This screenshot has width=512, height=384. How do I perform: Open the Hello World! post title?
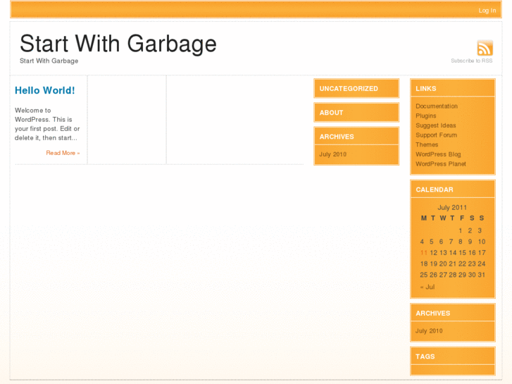[x=45, y=90]
